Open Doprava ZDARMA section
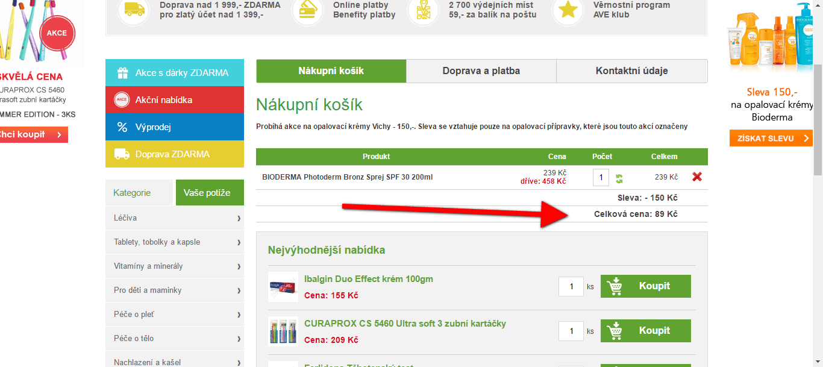The height and width of the screenshot is (367, 823). [x=175, y=154]
